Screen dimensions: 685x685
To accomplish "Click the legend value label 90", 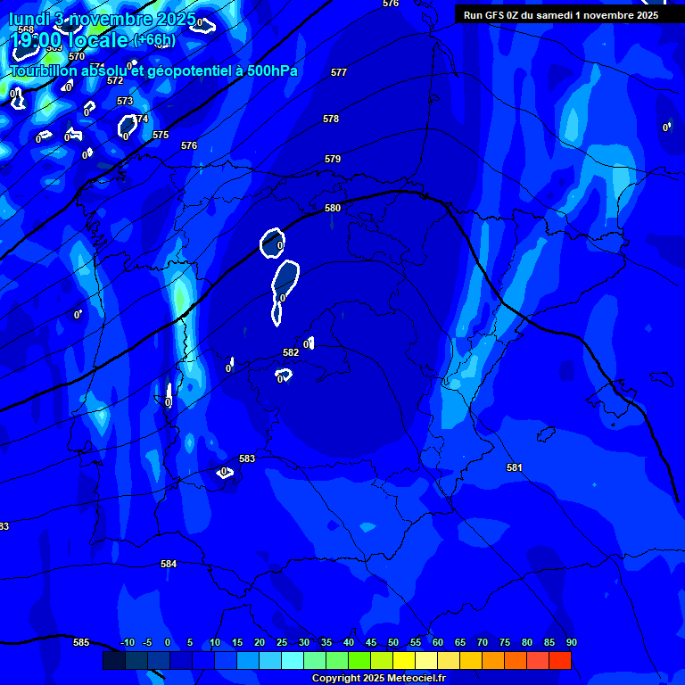I will pyautogui.click(x=571, y=642).
